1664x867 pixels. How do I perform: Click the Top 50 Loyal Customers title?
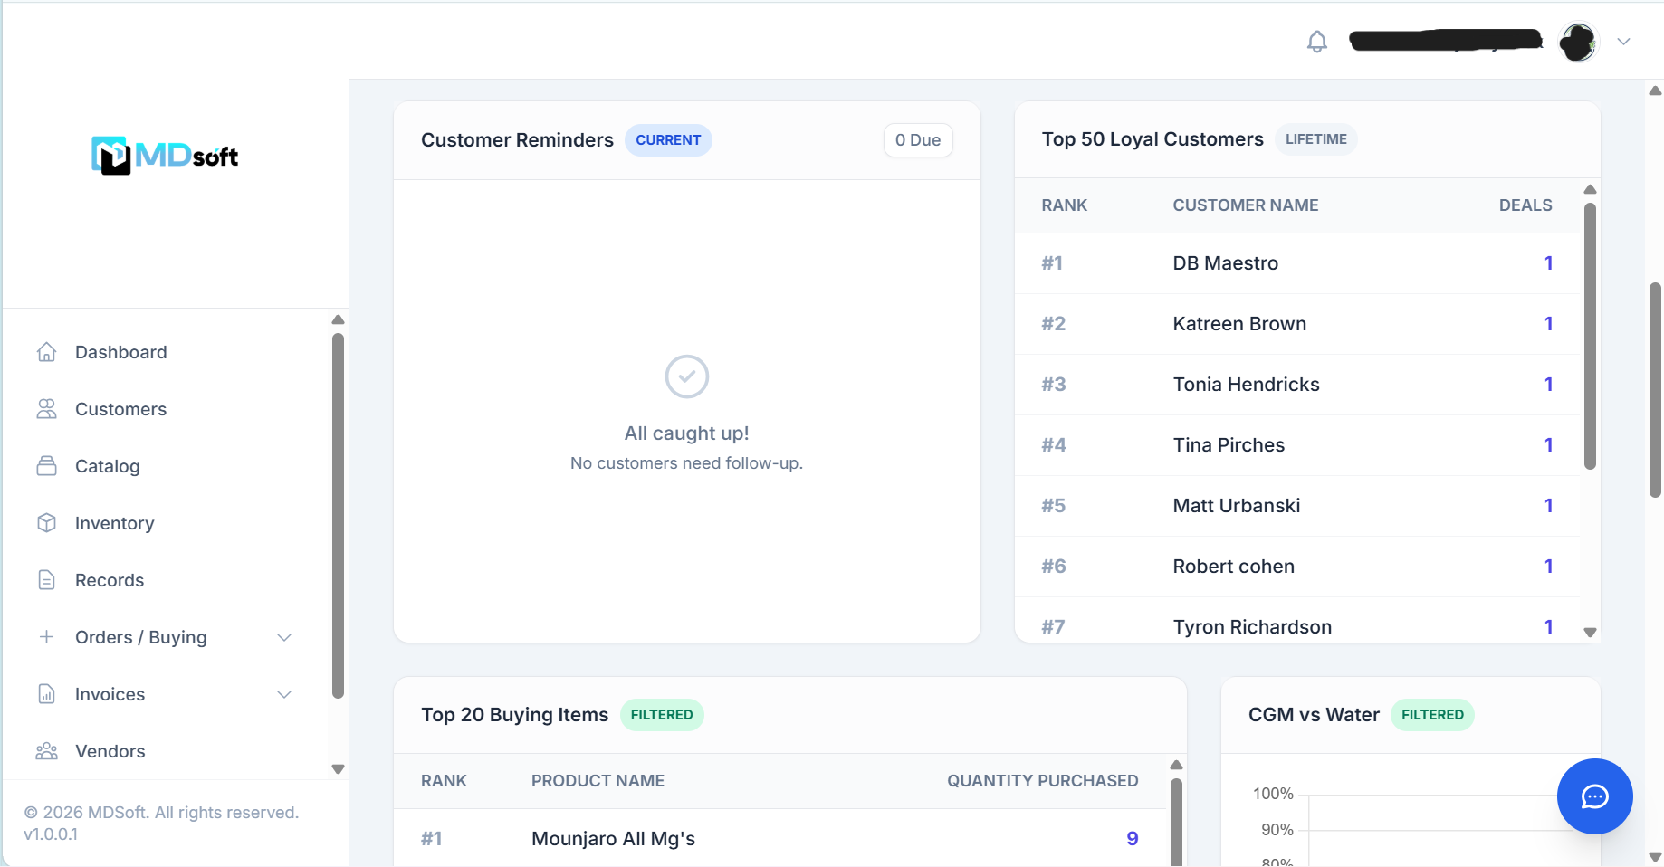pyautogui.click(x=1152, y=139)
